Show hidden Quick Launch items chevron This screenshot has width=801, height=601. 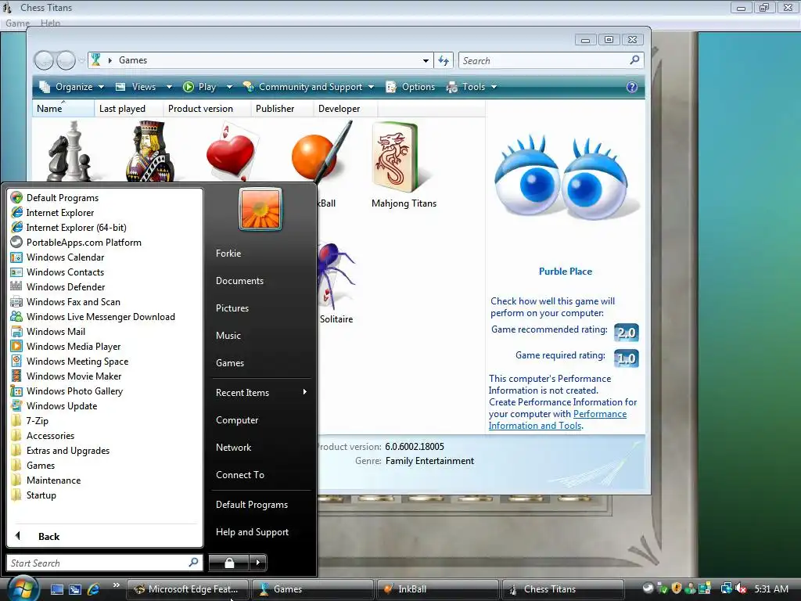point(116,585)
